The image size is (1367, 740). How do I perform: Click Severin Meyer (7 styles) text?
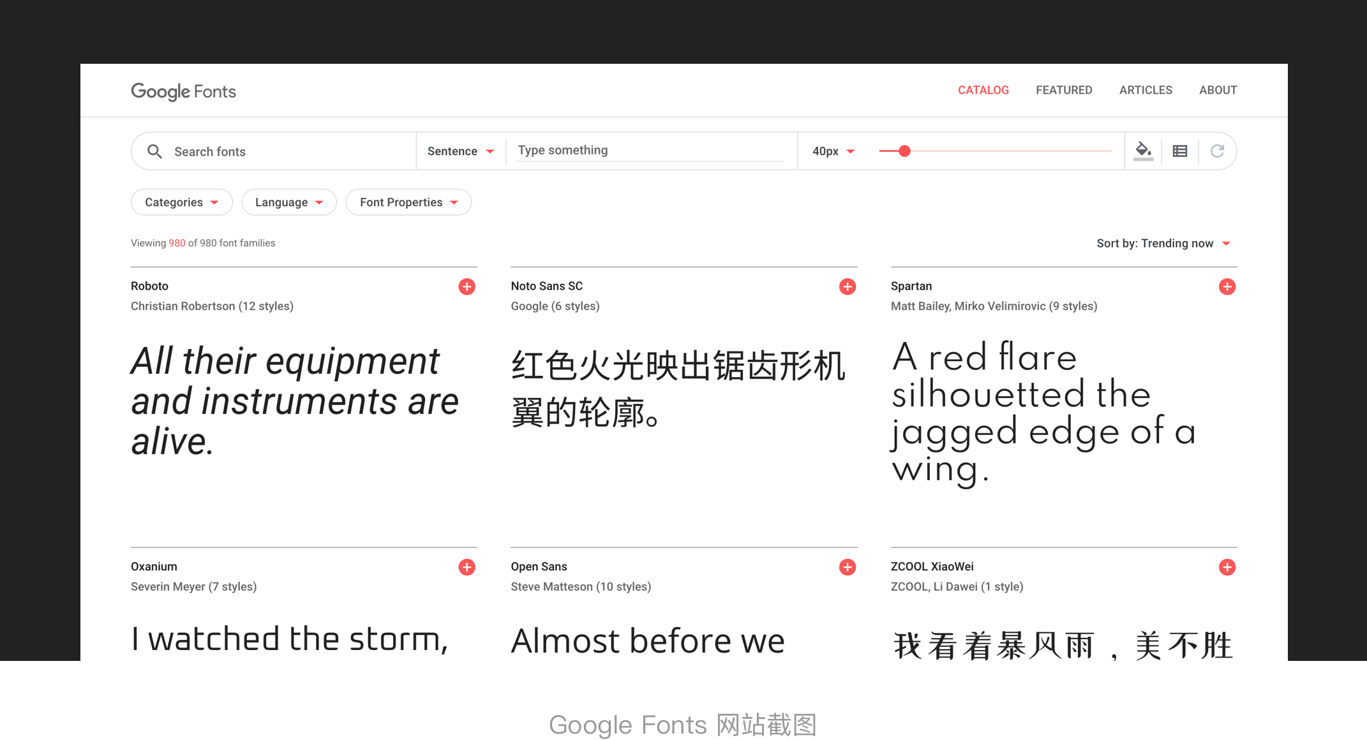(193, 587)
